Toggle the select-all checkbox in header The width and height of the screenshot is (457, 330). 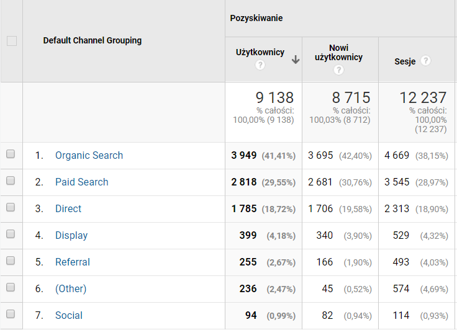click(11, 41)
